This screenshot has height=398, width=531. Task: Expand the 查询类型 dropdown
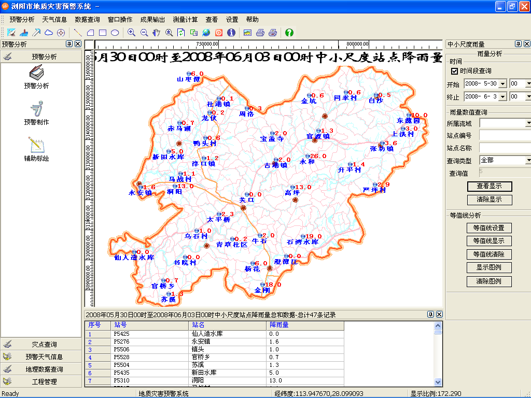point(528,161)
